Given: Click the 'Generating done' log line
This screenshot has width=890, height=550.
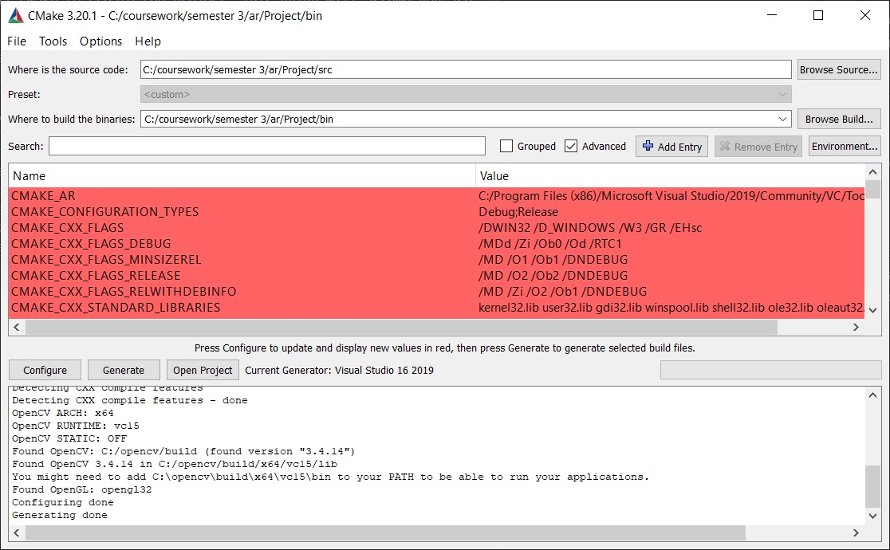Looking at the screenshot, I should click(60, 515).
